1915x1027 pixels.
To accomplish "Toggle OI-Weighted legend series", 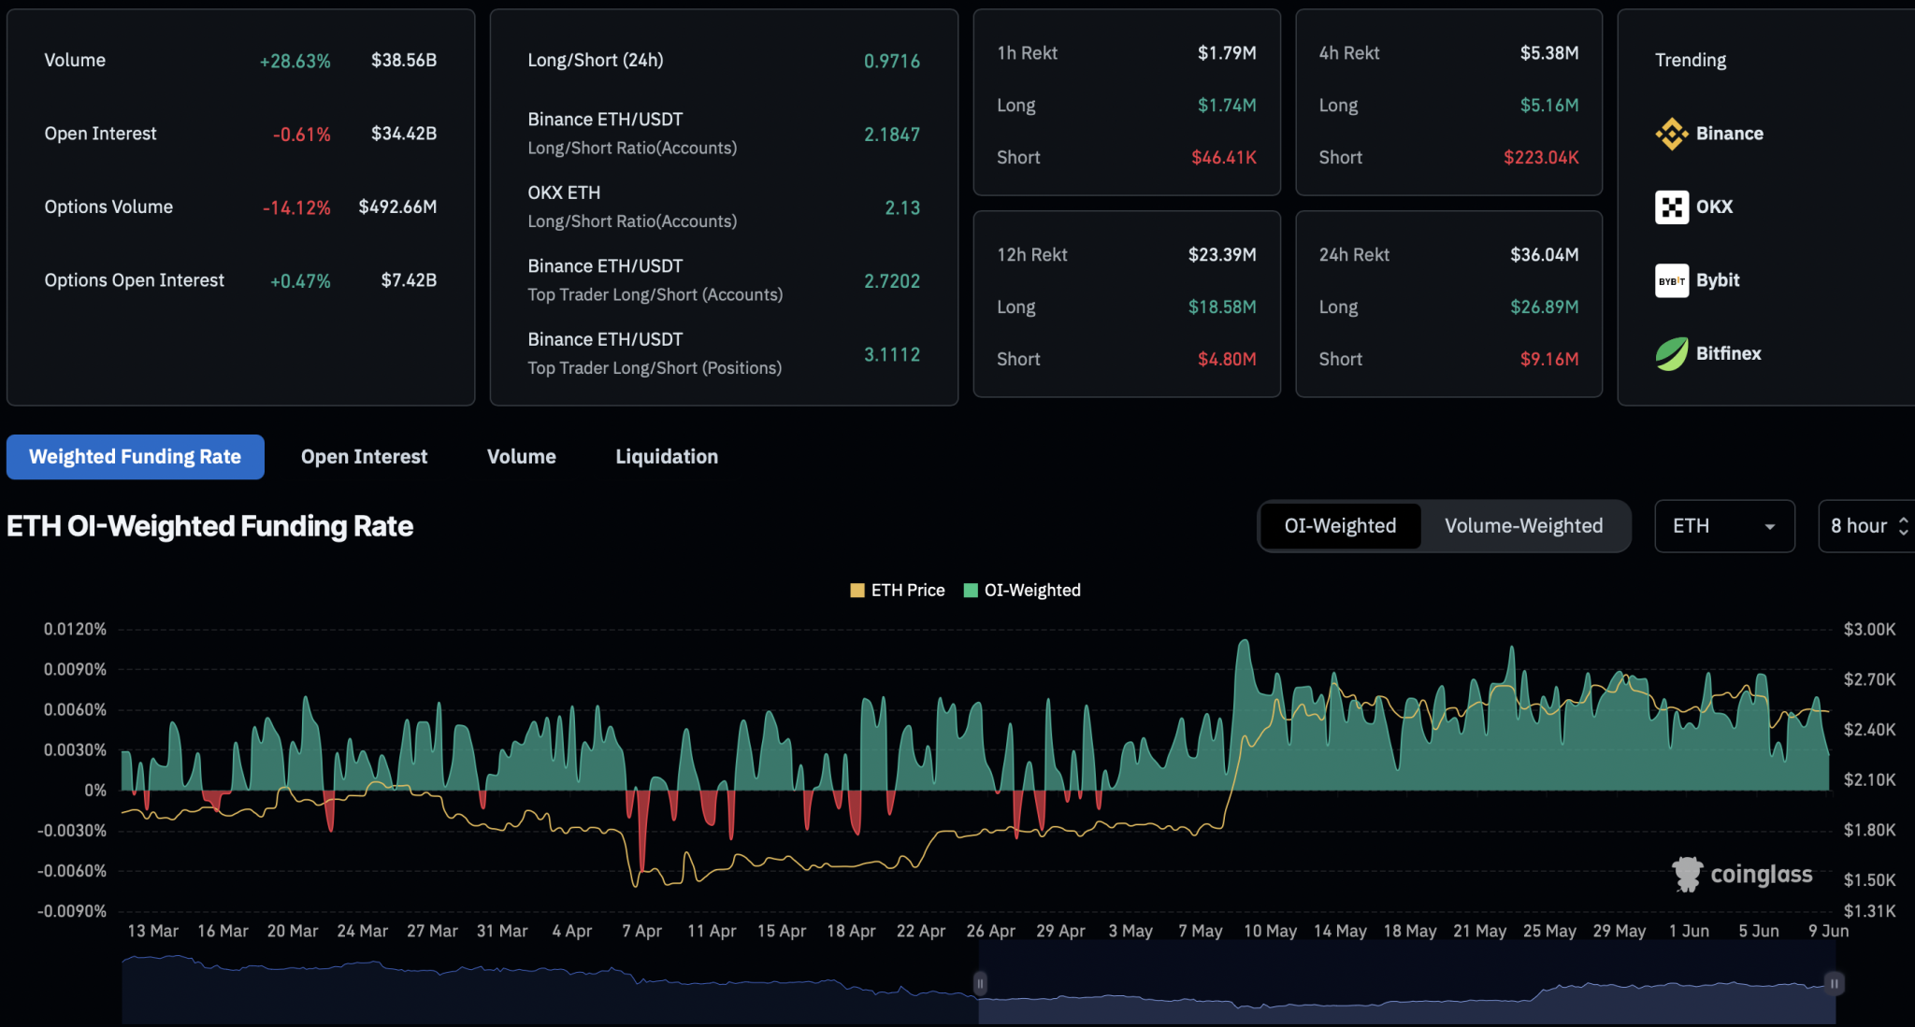I will pyautogui.click(x=1022, y=591).
